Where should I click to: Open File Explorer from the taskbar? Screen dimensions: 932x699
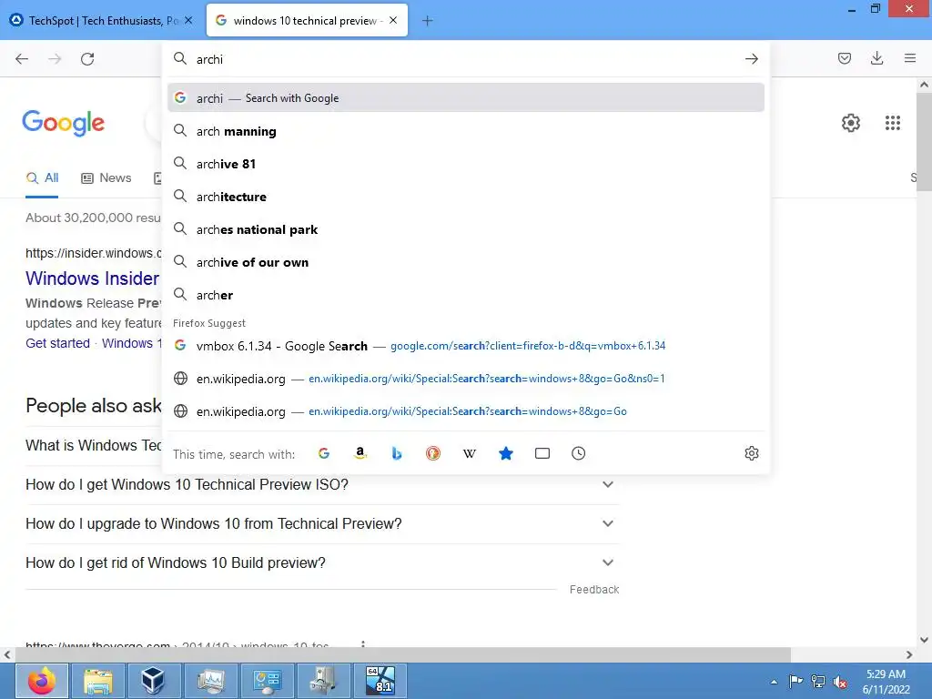98,681
